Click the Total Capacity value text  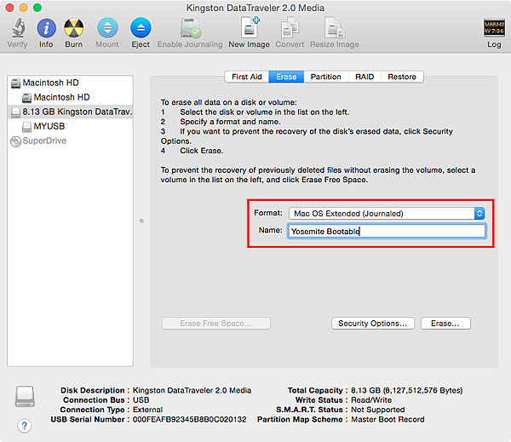click(406, 391)
